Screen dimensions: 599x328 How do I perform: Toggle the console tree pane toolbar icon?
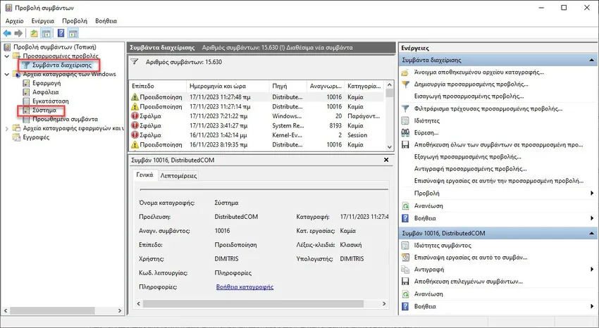pos(46,34)
